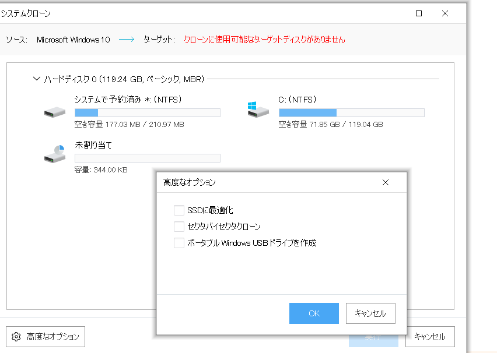Click the 高度なオプション dialog title
This screenshot has width=497, height=353.
click(189, 182)
